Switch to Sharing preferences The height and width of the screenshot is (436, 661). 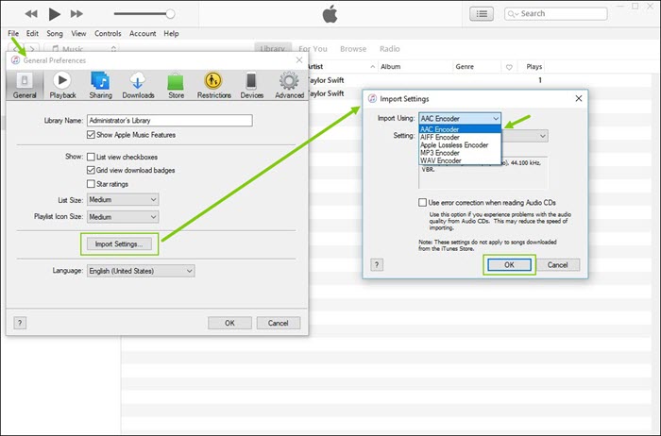click(100, 85)
